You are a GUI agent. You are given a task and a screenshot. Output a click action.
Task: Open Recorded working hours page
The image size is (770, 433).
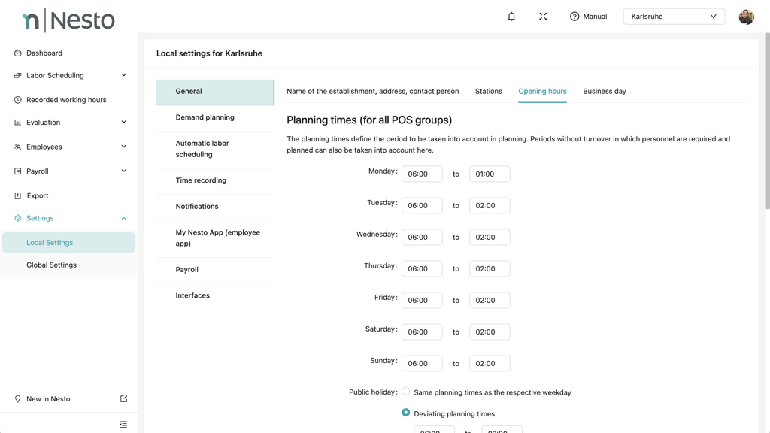pos(66,100)
